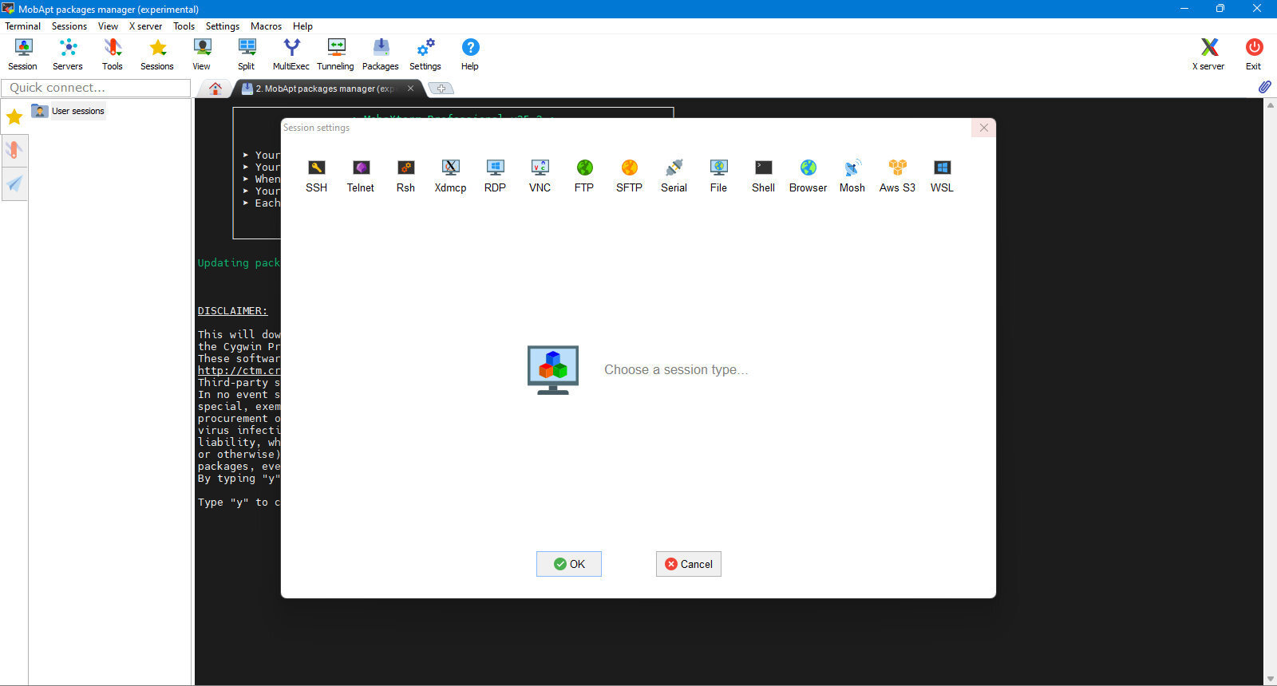
Task: Click the paperclip attach icon
Action: pos(1265,87)
